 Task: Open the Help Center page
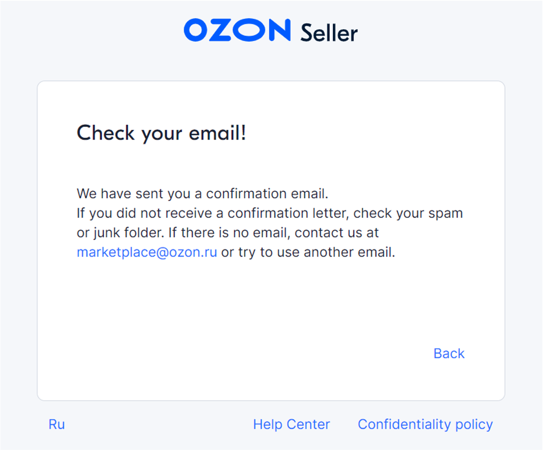(x=291, y=424)
